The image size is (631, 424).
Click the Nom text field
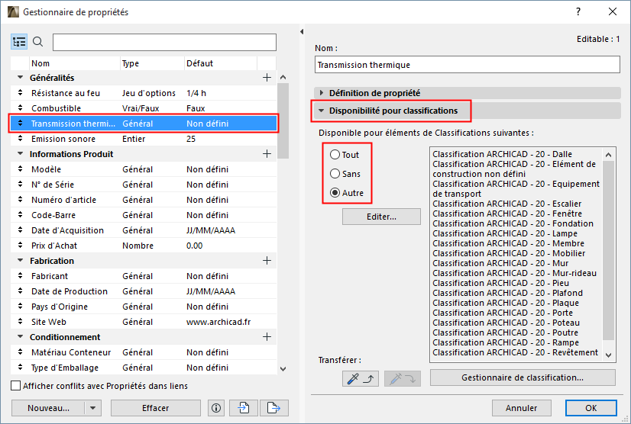(468, 65)
